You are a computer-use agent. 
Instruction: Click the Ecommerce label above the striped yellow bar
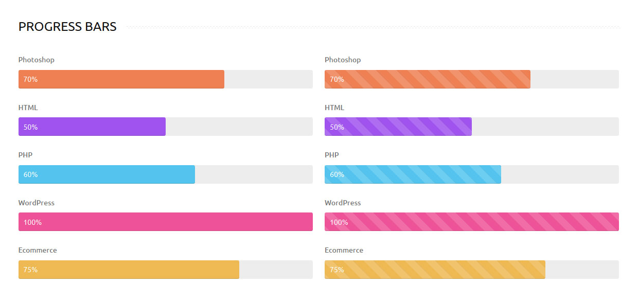click(x=344, y=250)
